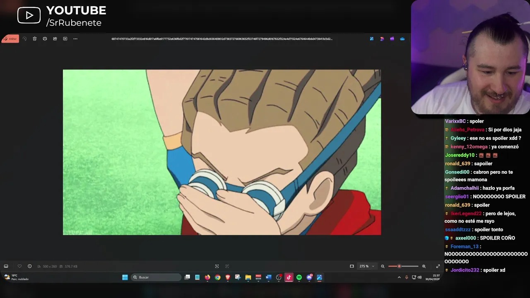Open the weather widget showing 19°C

[17, 277]
